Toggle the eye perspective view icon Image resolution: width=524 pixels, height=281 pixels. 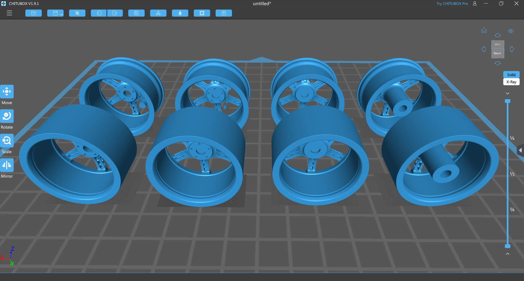pyautogui.click(x=511, y=31)
